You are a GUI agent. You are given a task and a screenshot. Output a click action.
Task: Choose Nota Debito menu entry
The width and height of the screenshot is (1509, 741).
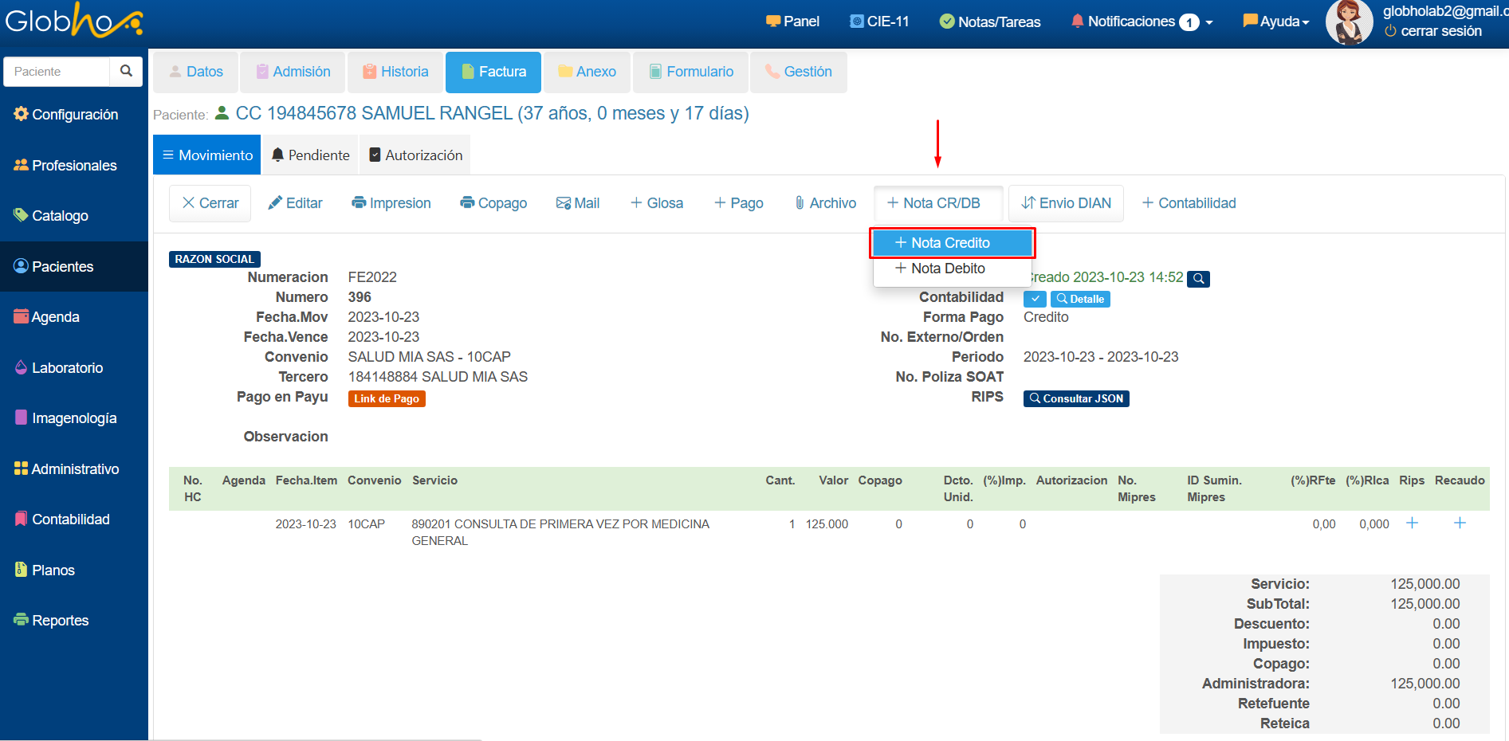point(948,269)
